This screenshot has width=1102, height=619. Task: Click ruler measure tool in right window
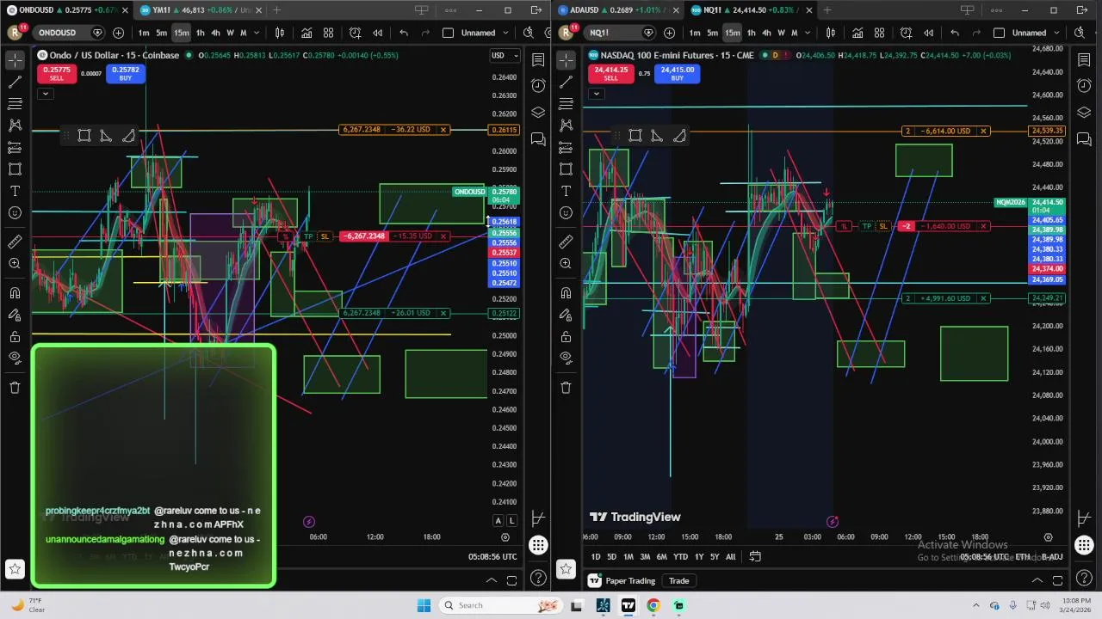click(566, 242)
